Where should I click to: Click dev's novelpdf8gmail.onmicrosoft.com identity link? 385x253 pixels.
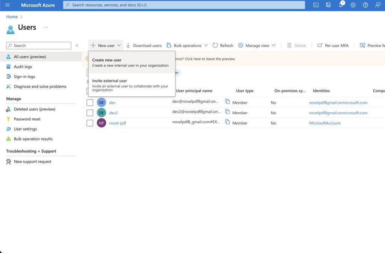pos(338,102)
